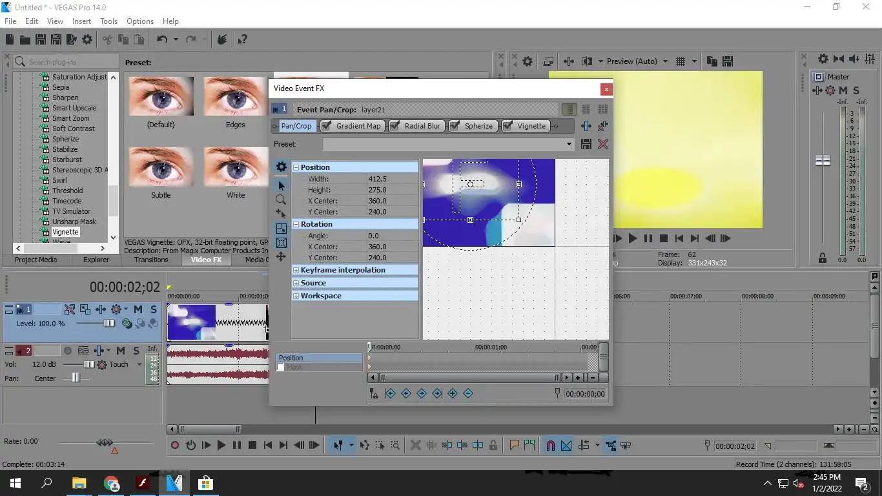Switch to the Project Media tab
Viewport: 882px width, 496px height.
tap(36, 260)
